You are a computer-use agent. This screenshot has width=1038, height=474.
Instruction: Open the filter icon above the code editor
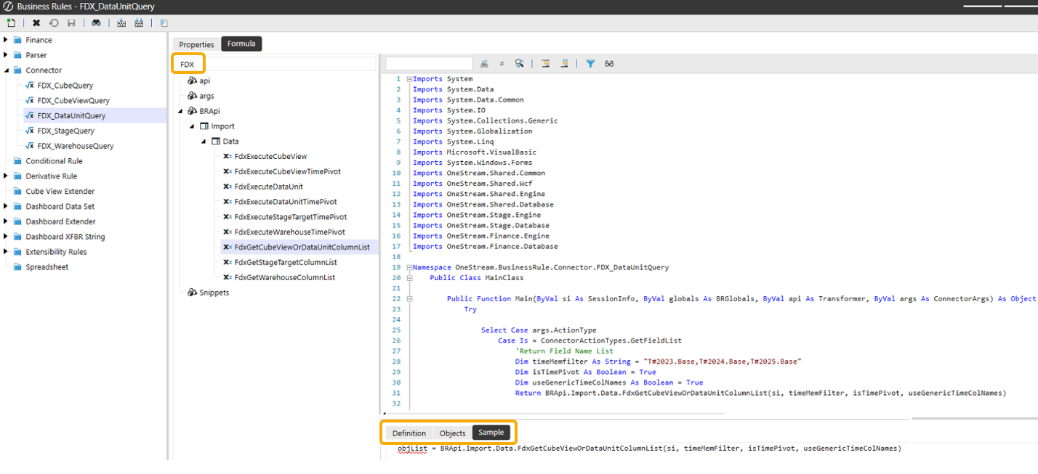point(590,64)
